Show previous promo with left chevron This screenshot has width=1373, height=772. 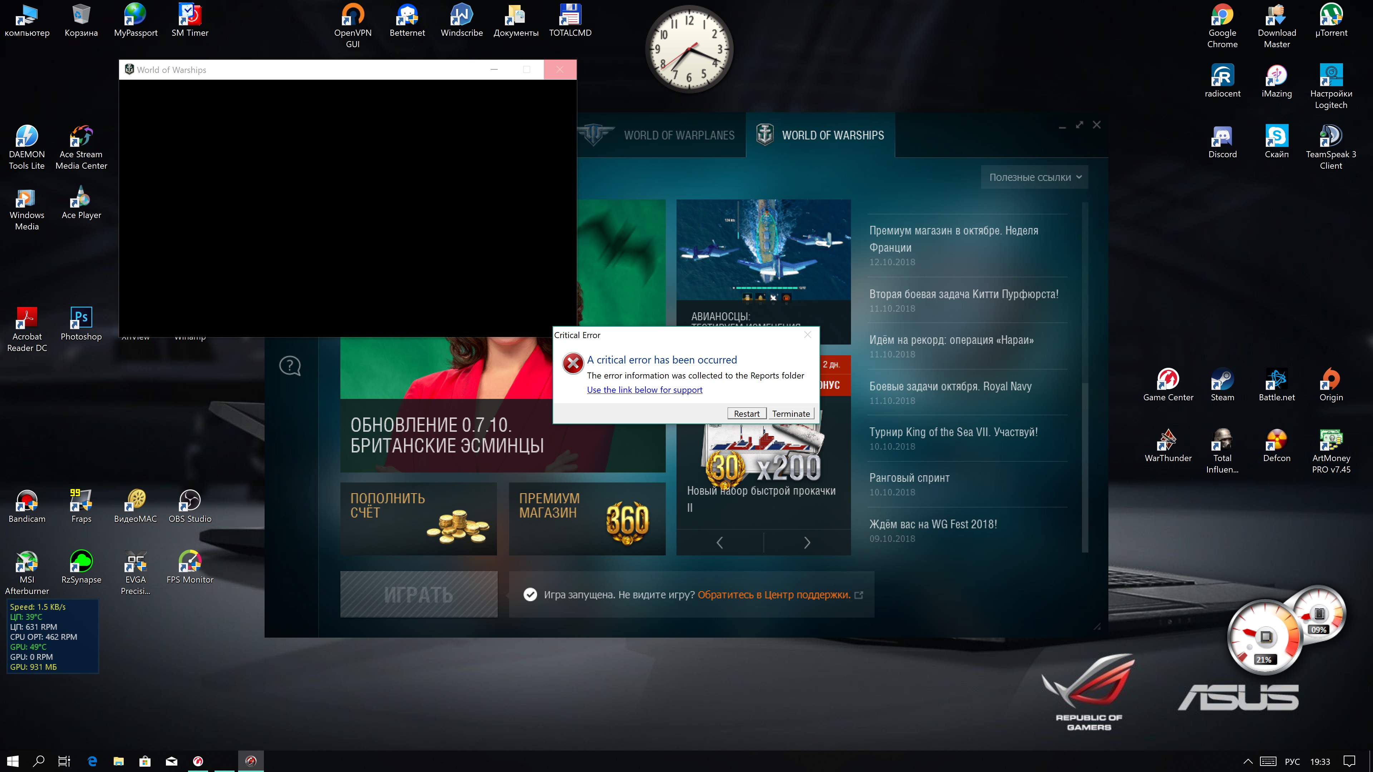[x=720, y=543]
